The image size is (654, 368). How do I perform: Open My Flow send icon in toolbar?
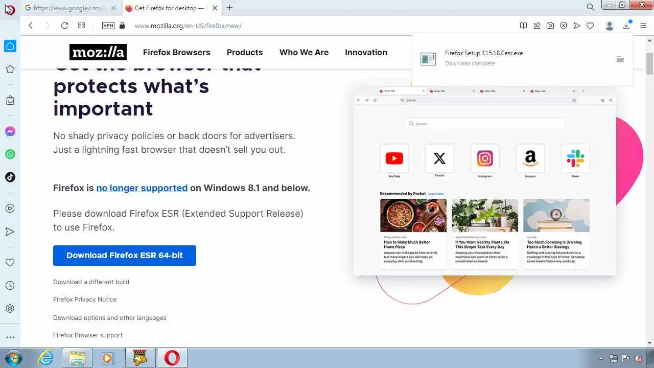577,26
